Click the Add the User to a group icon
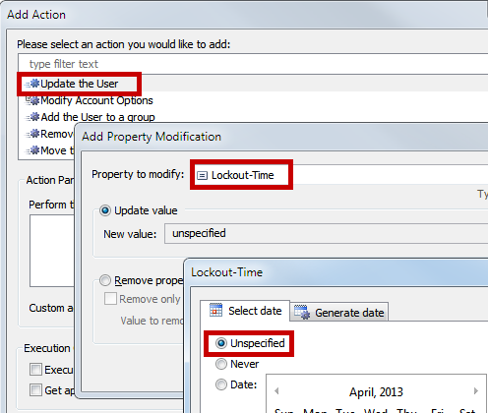The image size is (488, 413). (32, 117)
